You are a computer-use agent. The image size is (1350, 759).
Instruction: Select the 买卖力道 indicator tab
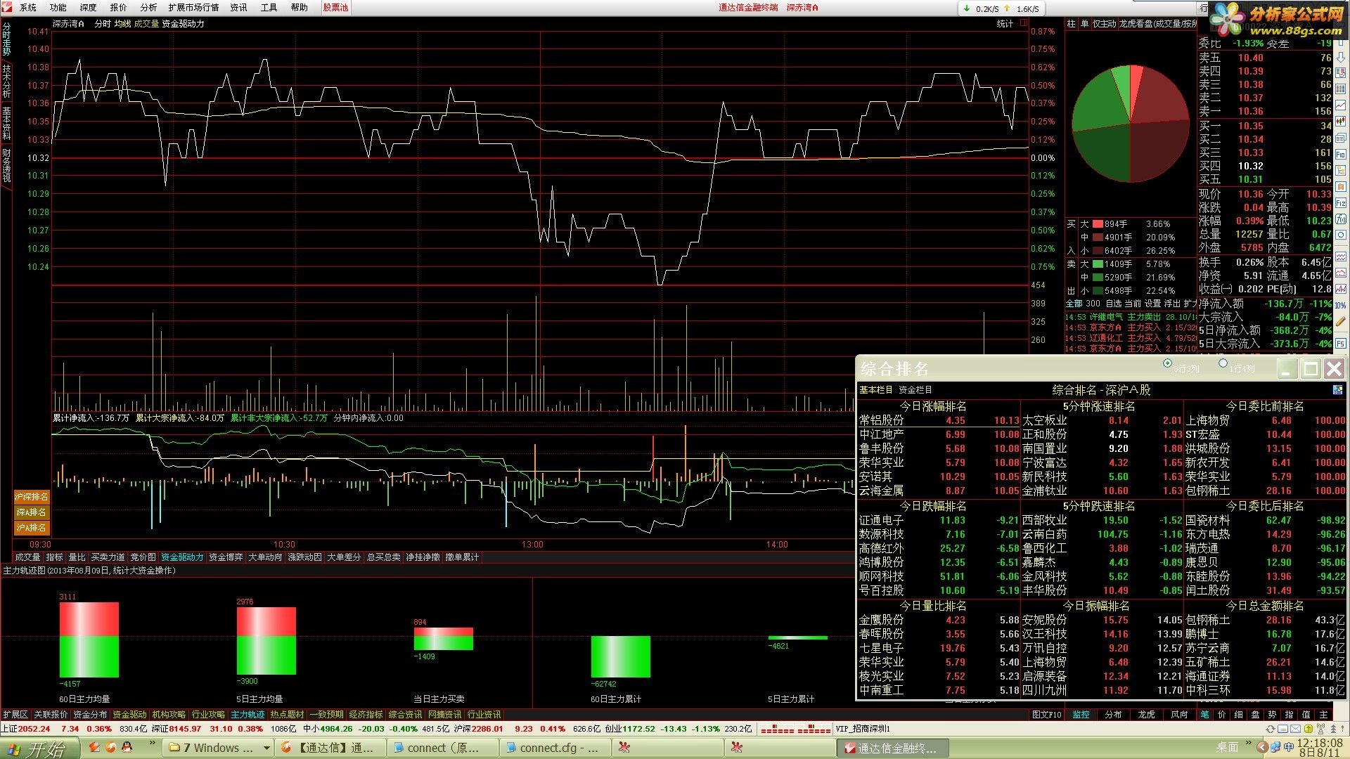pos(108,557)
